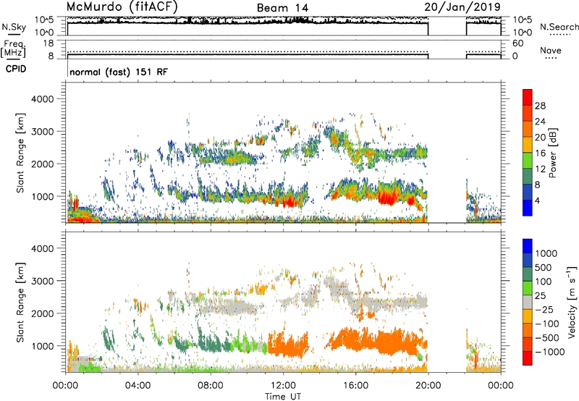The width and height of the screenshot is (579, 401).
Task: Click the 'Power [dB]' colorbar title
Action: [x=552, y=153]
